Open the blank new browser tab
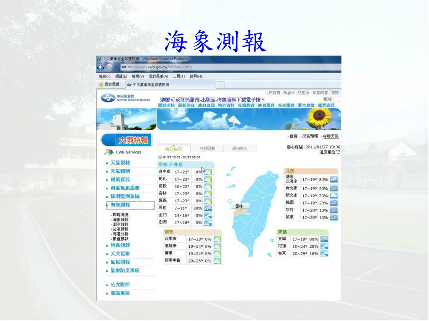This screenshot has width=429, height=321. (220, 85)
